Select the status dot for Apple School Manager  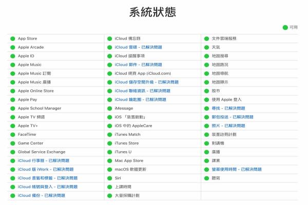(x=13, y=109)
